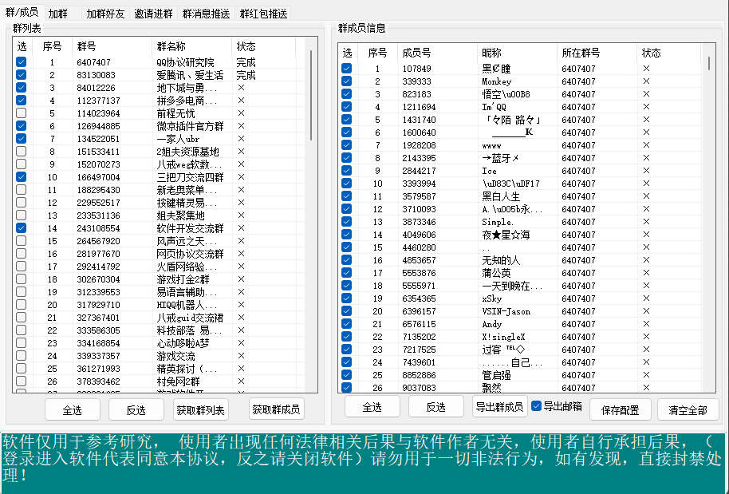Image resolution: width=729 pixels, height=494 pixels.
Task: Check the box for group 前程无忧
Action: (22, 113)
